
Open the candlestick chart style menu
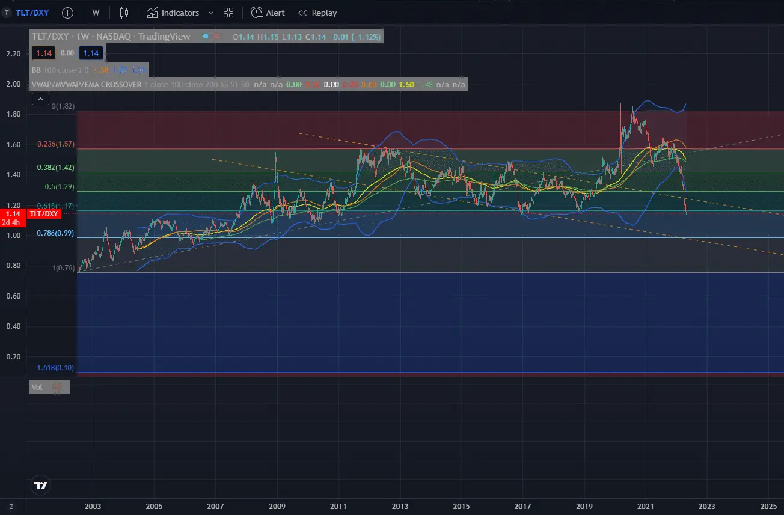124,13
